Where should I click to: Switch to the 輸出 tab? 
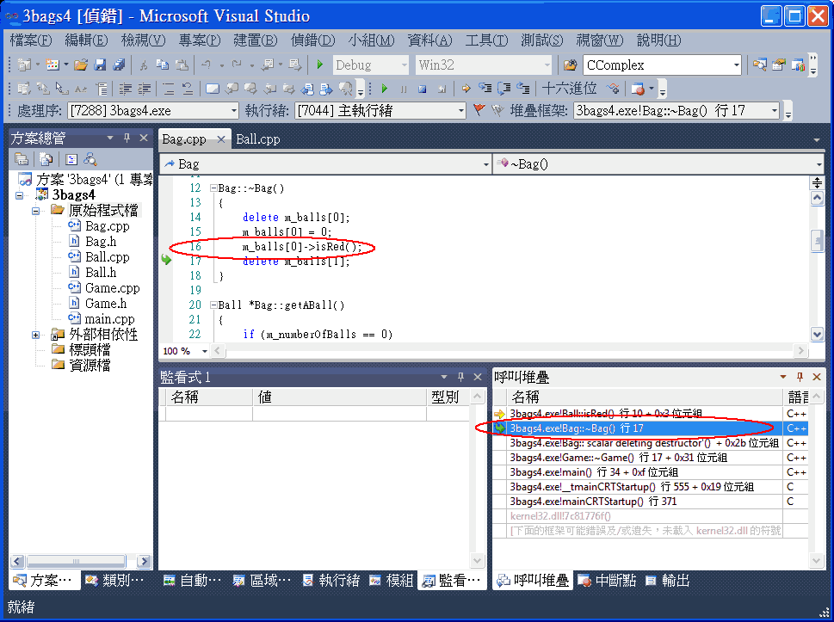point(668,581)
